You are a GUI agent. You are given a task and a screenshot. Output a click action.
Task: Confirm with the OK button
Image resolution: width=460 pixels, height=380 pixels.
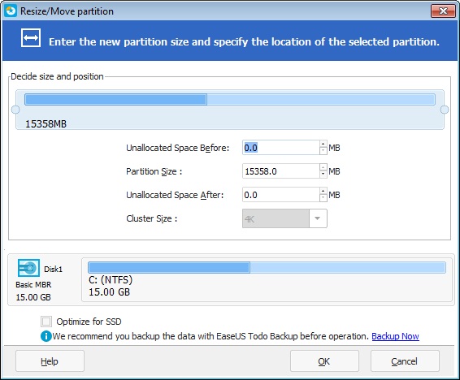tap(324, 361)
